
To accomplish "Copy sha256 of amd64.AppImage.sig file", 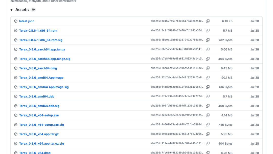I will click(x=208, y=87).
